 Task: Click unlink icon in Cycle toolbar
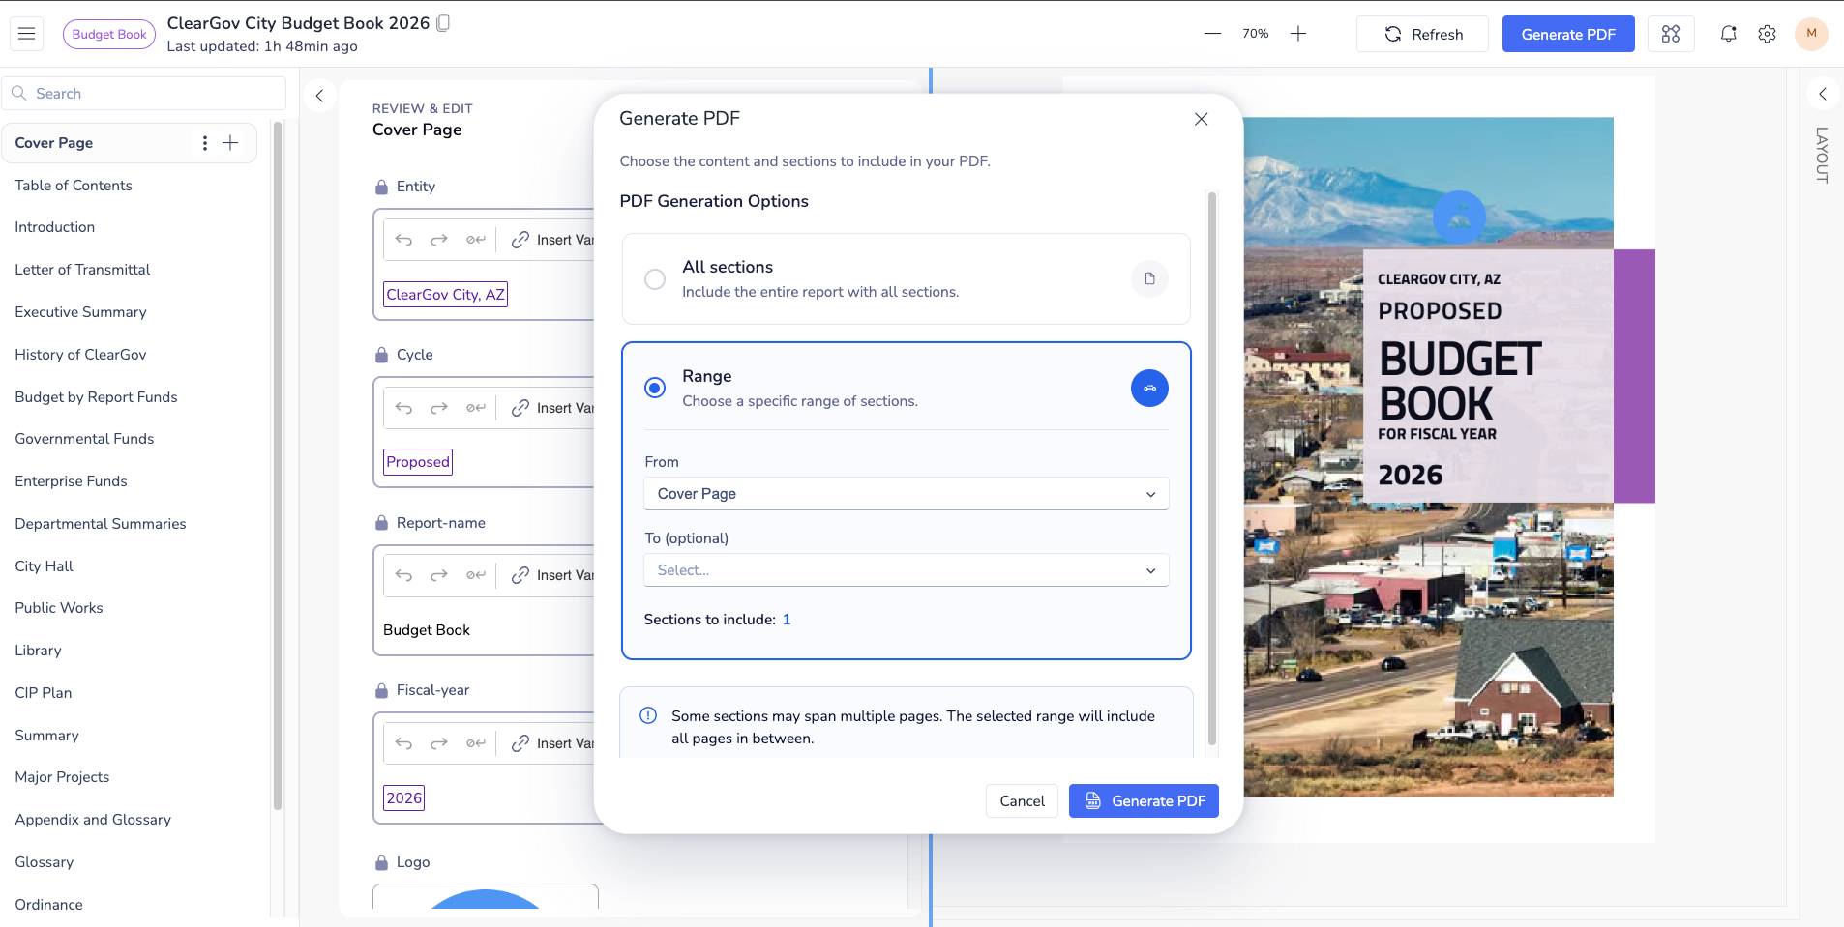[x=475, y=408]
